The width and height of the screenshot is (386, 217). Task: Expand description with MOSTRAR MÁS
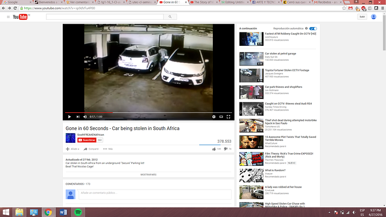pyautogui.click(x=149, y=175)
